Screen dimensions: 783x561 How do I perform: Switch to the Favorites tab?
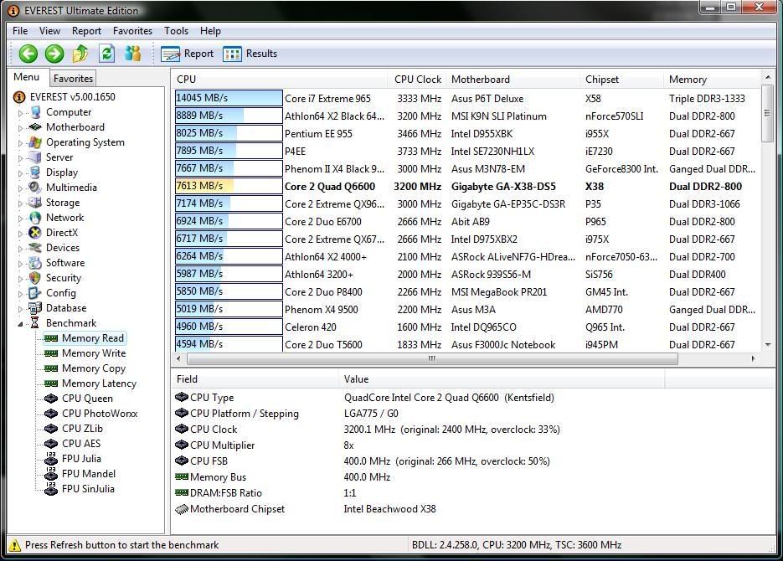point(73,79)
